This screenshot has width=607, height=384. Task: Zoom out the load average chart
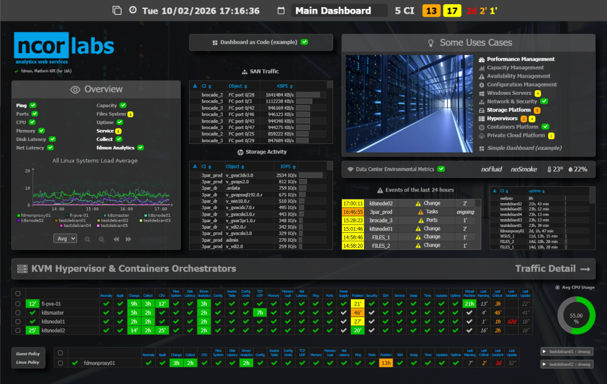click(x=87, y=239)
